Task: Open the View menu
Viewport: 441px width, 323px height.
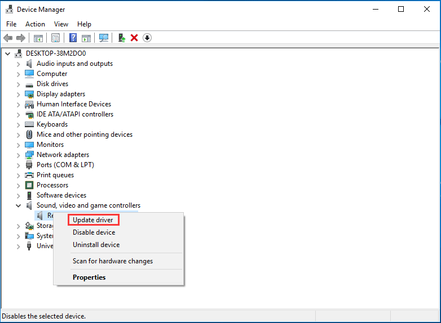Action: pos(61,24)
